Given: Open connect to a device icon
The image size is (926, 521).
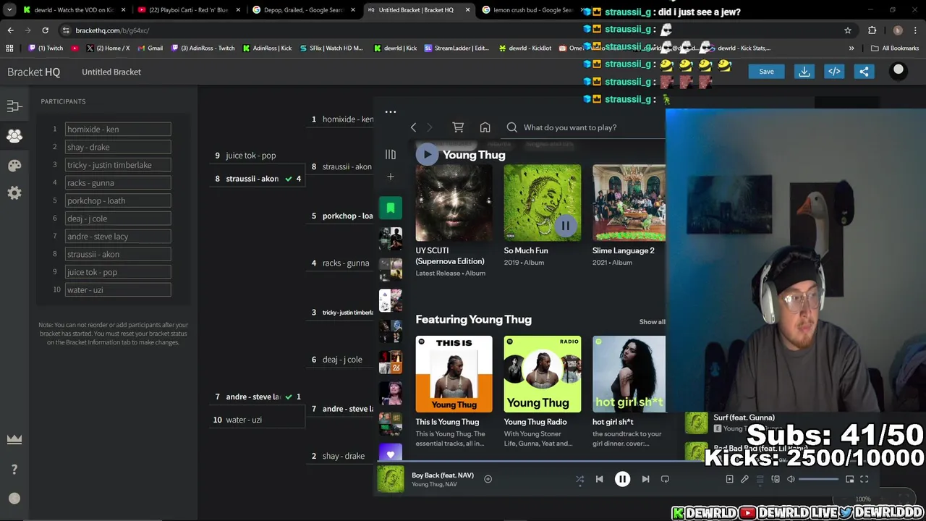Looking at the screenshot, I should [x=776, y=479].
